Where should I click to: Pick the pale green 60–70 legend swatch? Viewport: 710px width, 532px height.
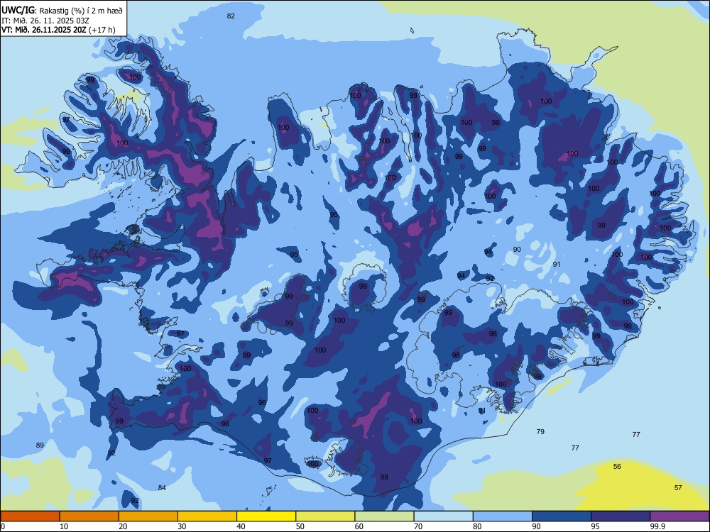pos(384,516)
